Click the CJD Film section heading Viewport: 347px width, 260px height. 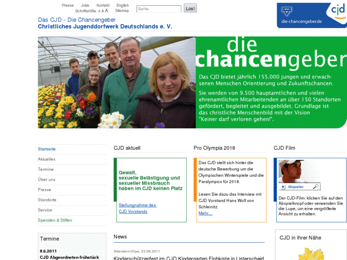click(x=284, y=148)
